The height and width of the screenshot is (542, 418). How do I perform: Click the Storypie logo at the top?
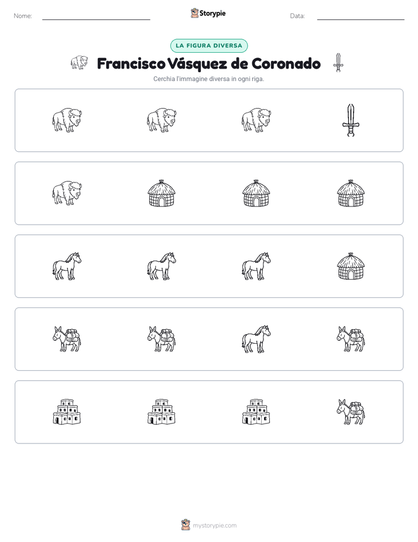click(x=208, y=13)
